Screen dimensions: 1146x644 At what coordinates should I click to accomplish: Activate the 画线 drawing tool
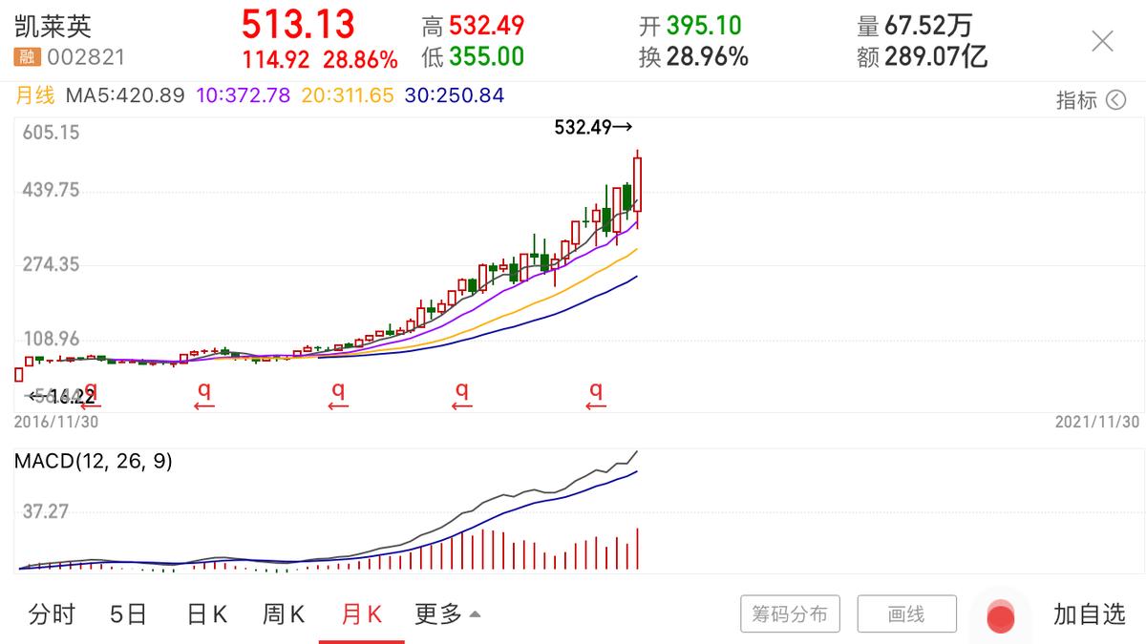(905, 613)
